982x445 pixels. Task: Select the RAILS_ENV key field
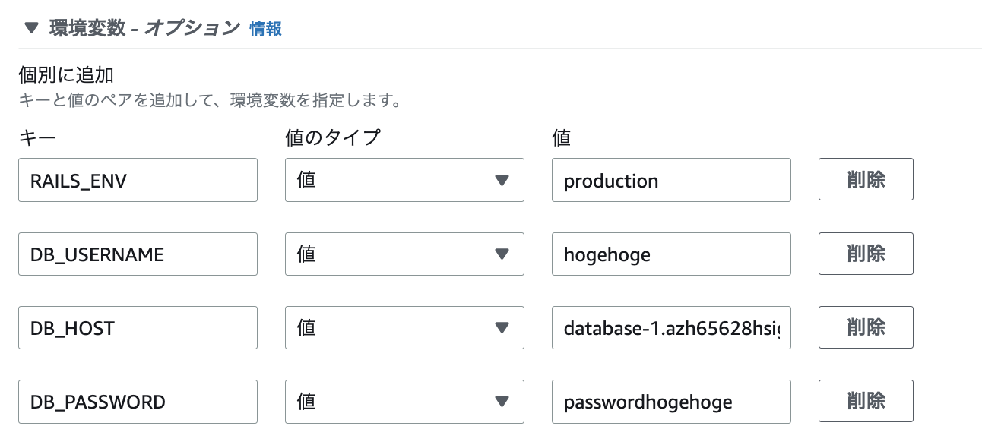tap(138, 180)
